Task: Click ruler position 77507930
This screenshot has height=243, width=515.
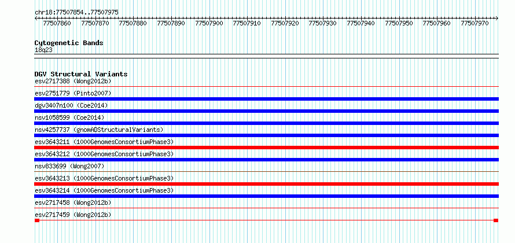Action: pyautogui.click(x=323, y=23)
